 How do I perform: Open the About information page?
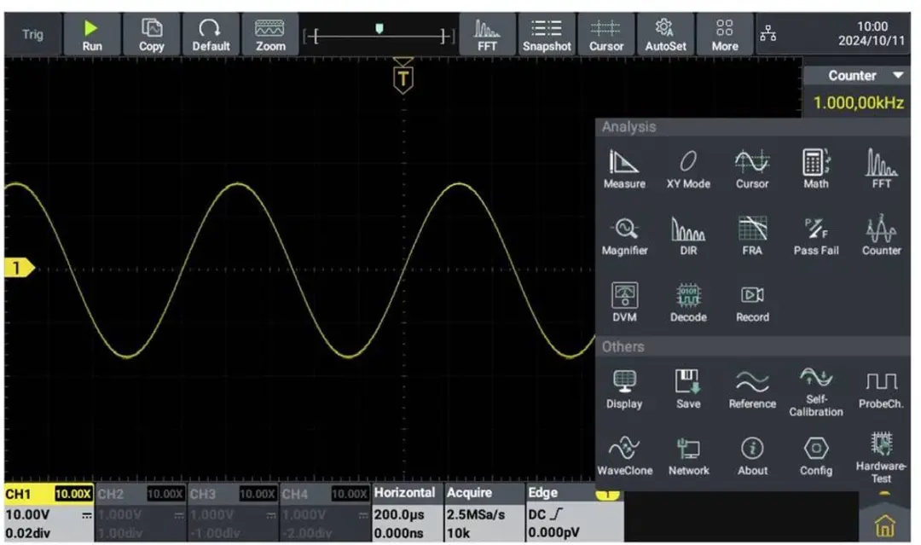click(x=752, y=456)
